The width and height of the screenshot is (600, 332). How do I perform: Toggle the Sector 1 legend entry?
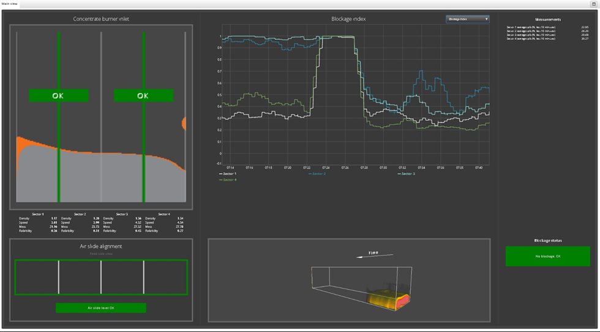[228, 174]
